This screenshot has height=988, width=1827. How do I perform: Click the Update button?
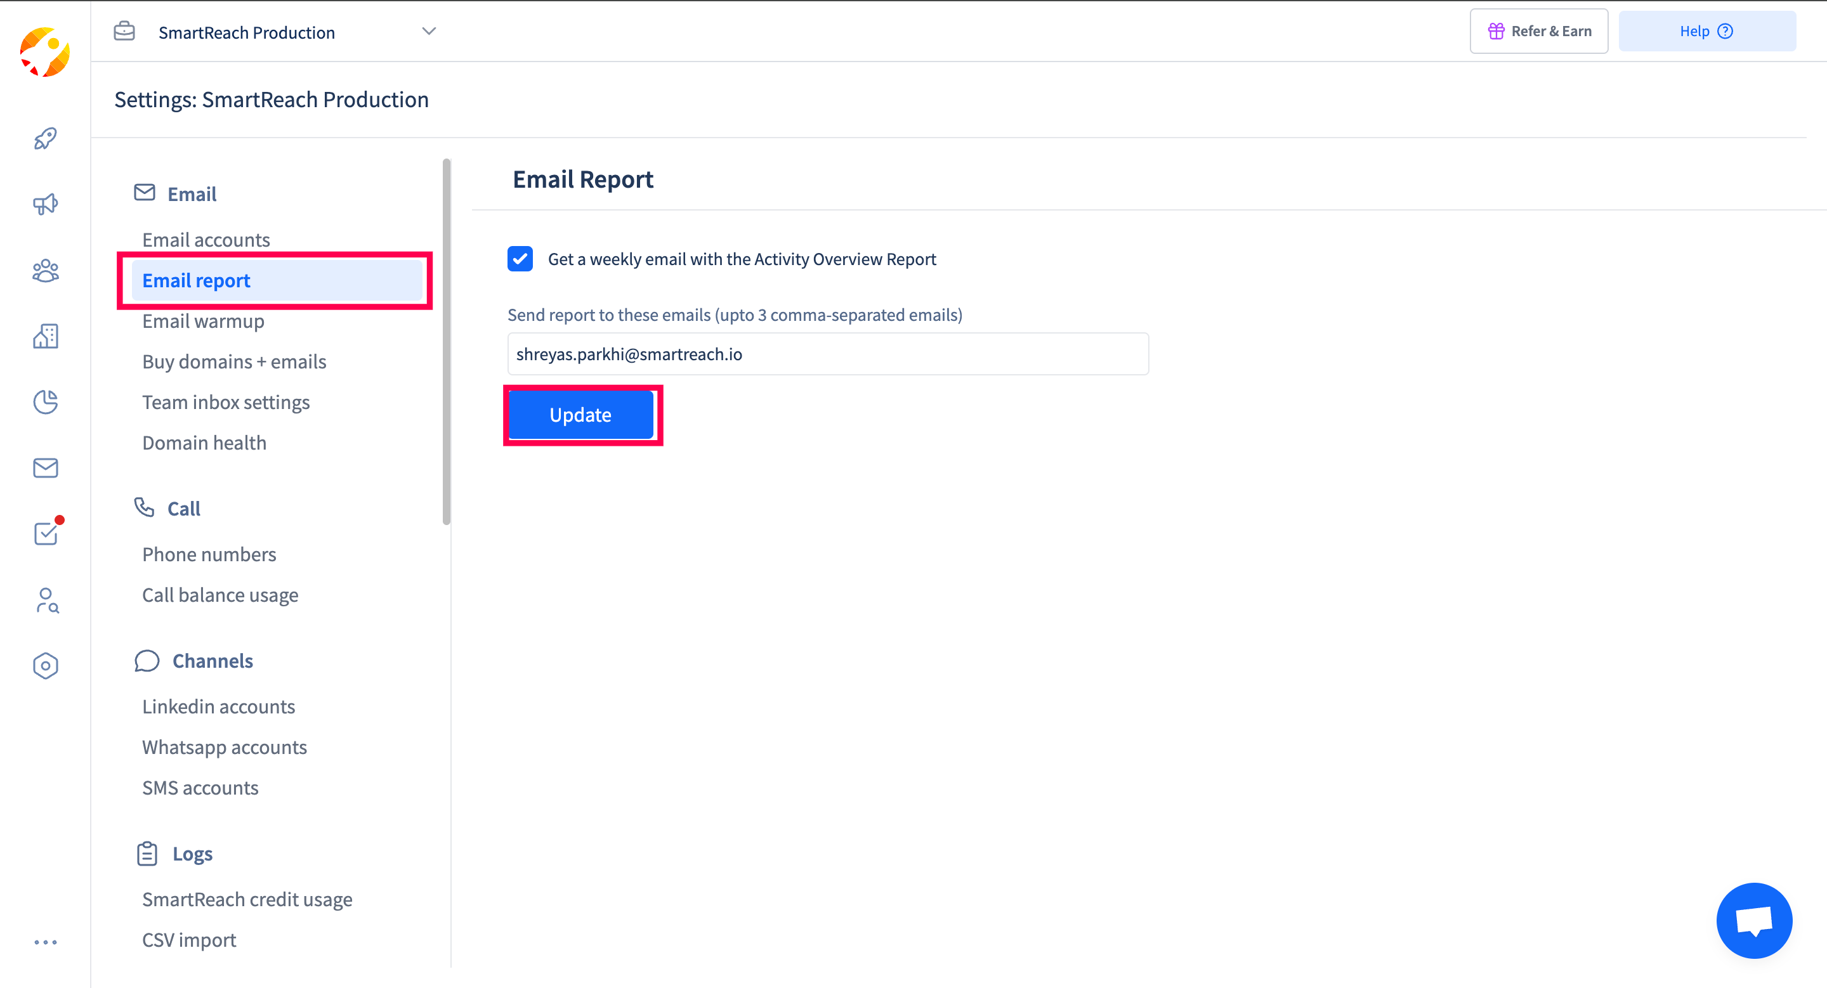[581, 415]
